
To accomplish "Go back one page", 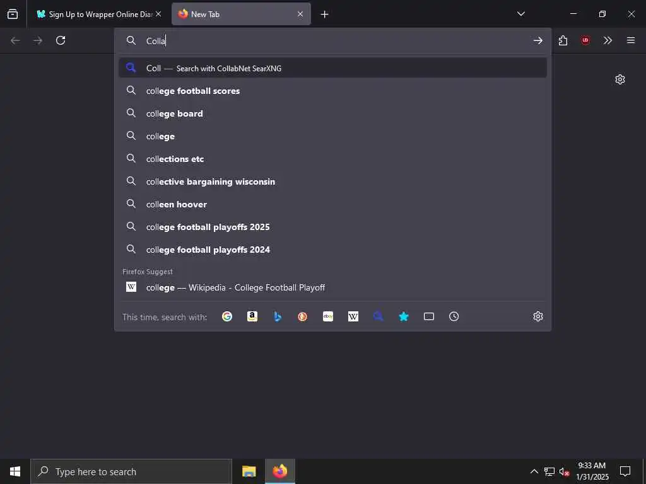I will 15,40.
